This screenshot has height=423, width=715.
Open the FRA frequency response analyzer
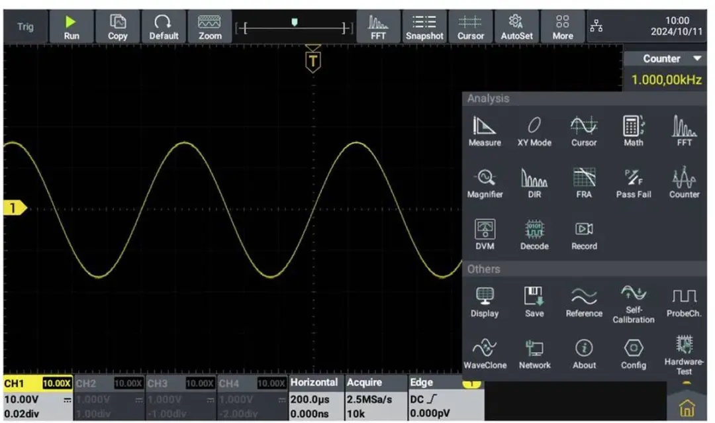coord(584,183)
